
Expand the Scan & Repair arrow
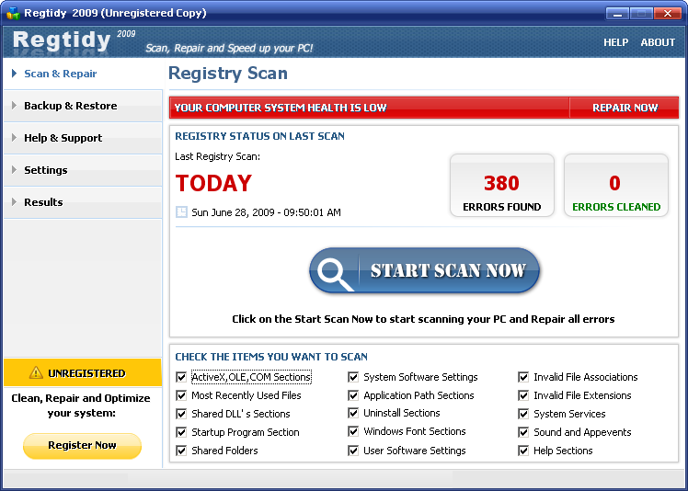click(x=15, y=74)
